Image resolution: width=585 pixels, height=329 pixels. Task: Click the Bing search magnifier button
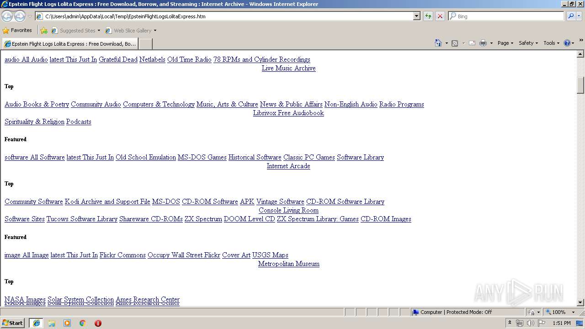(570, 16)
